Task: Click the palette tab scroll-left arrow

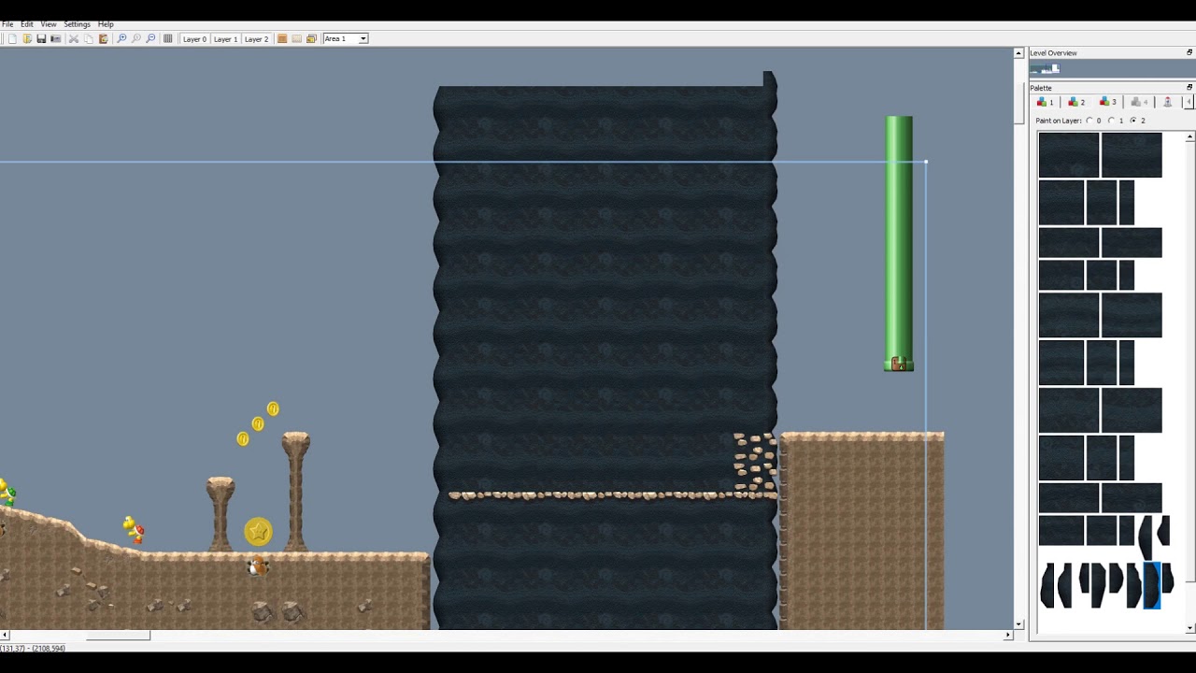Action: coord(1189,102)
